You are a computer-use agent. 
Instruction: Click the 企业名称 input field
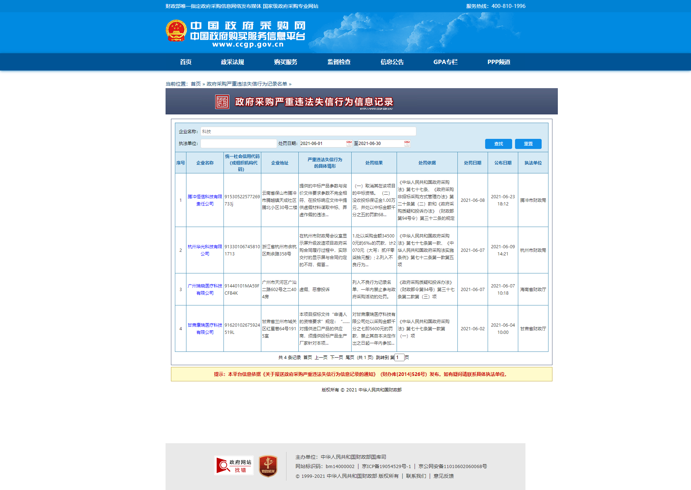point(308,131)
